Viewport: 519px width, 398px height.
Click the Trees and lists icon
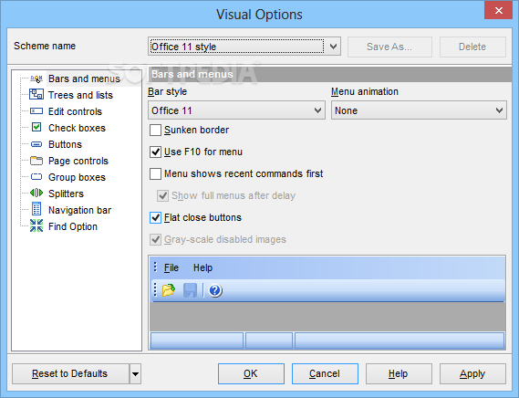(36, 94)
